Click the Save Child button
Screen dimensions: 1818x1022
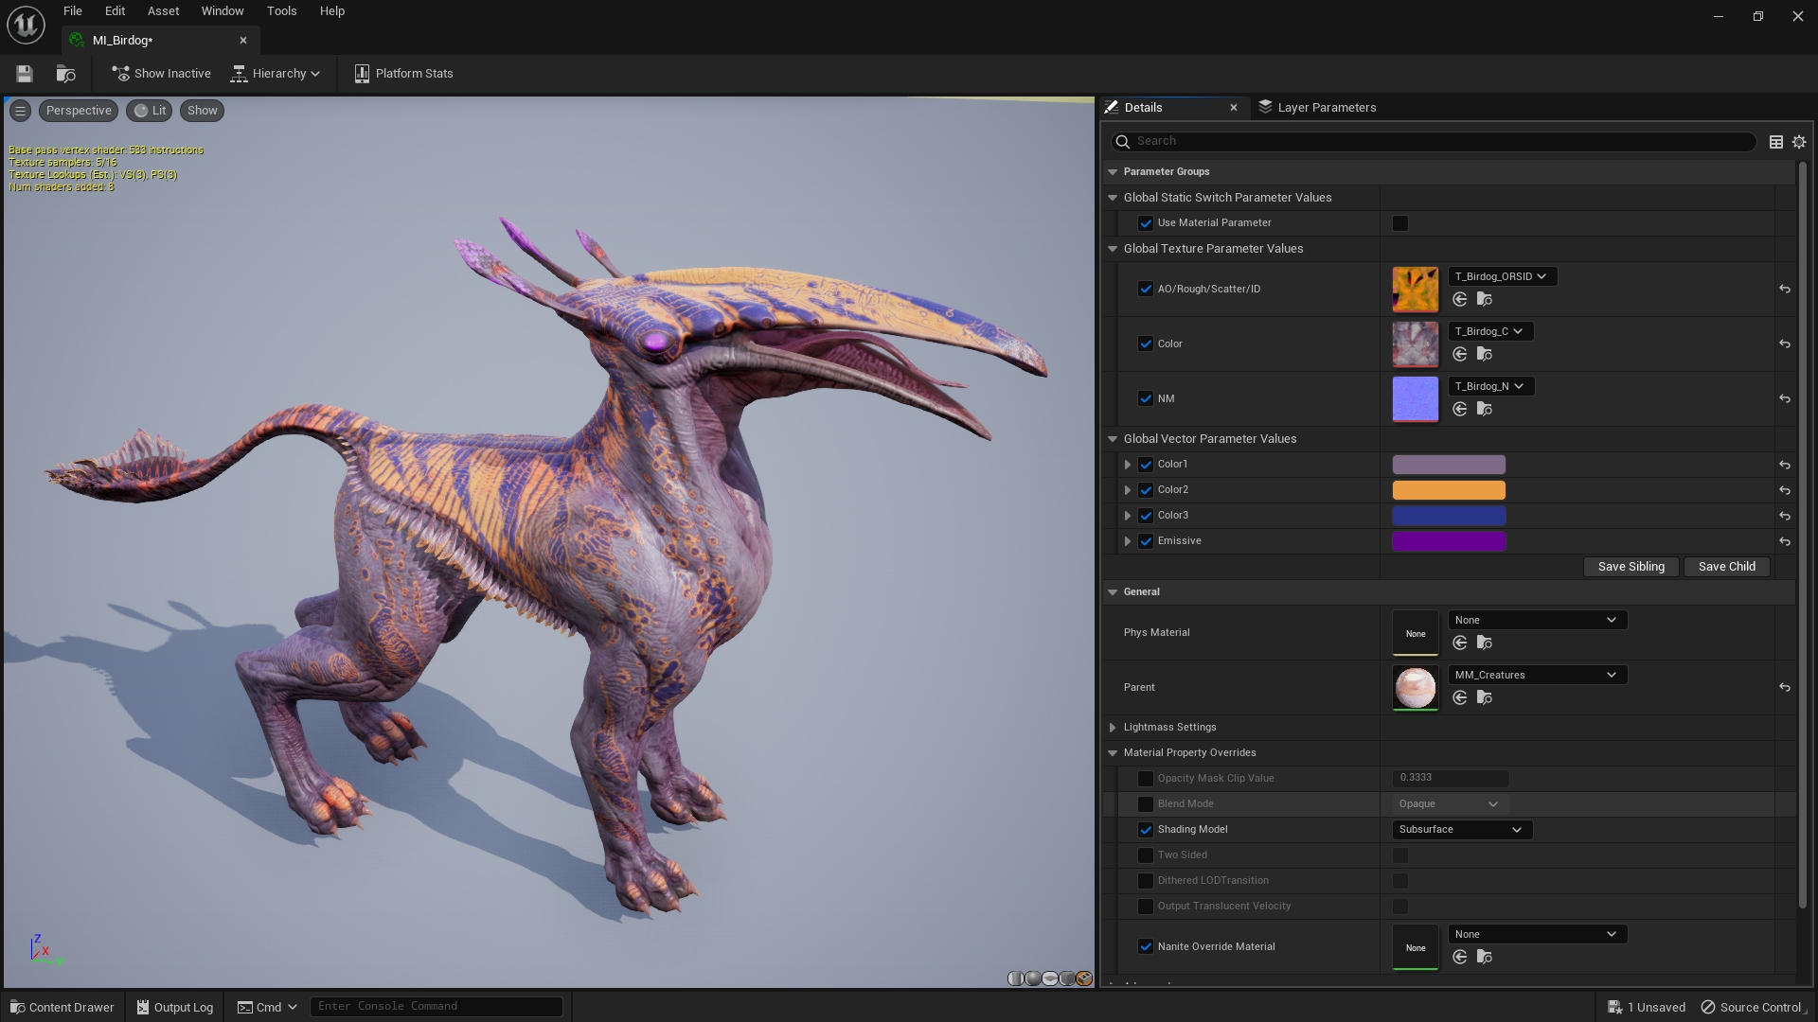(x=1726, y=566)
